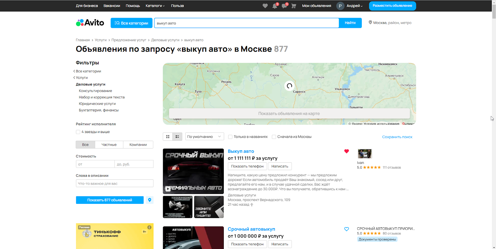
Task: Open the hands-with-money thumbnail of Выкуп авто
Action: (178, 207)
